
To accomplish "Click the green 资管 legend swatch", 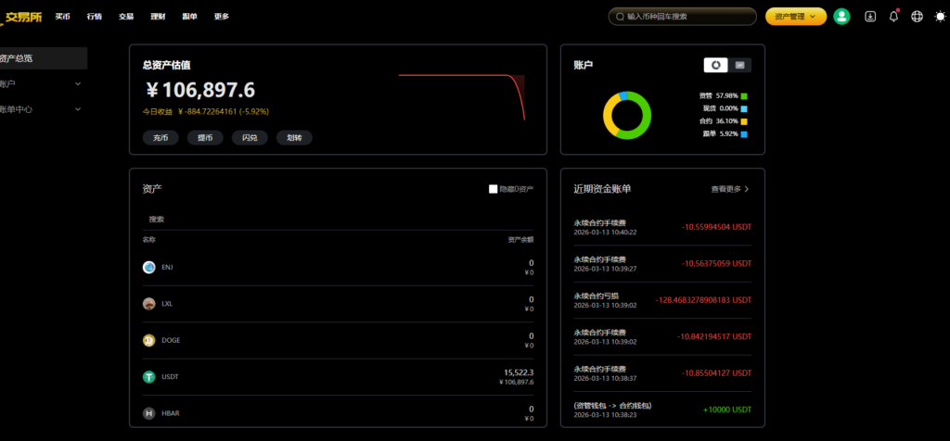I will (744, 96).
